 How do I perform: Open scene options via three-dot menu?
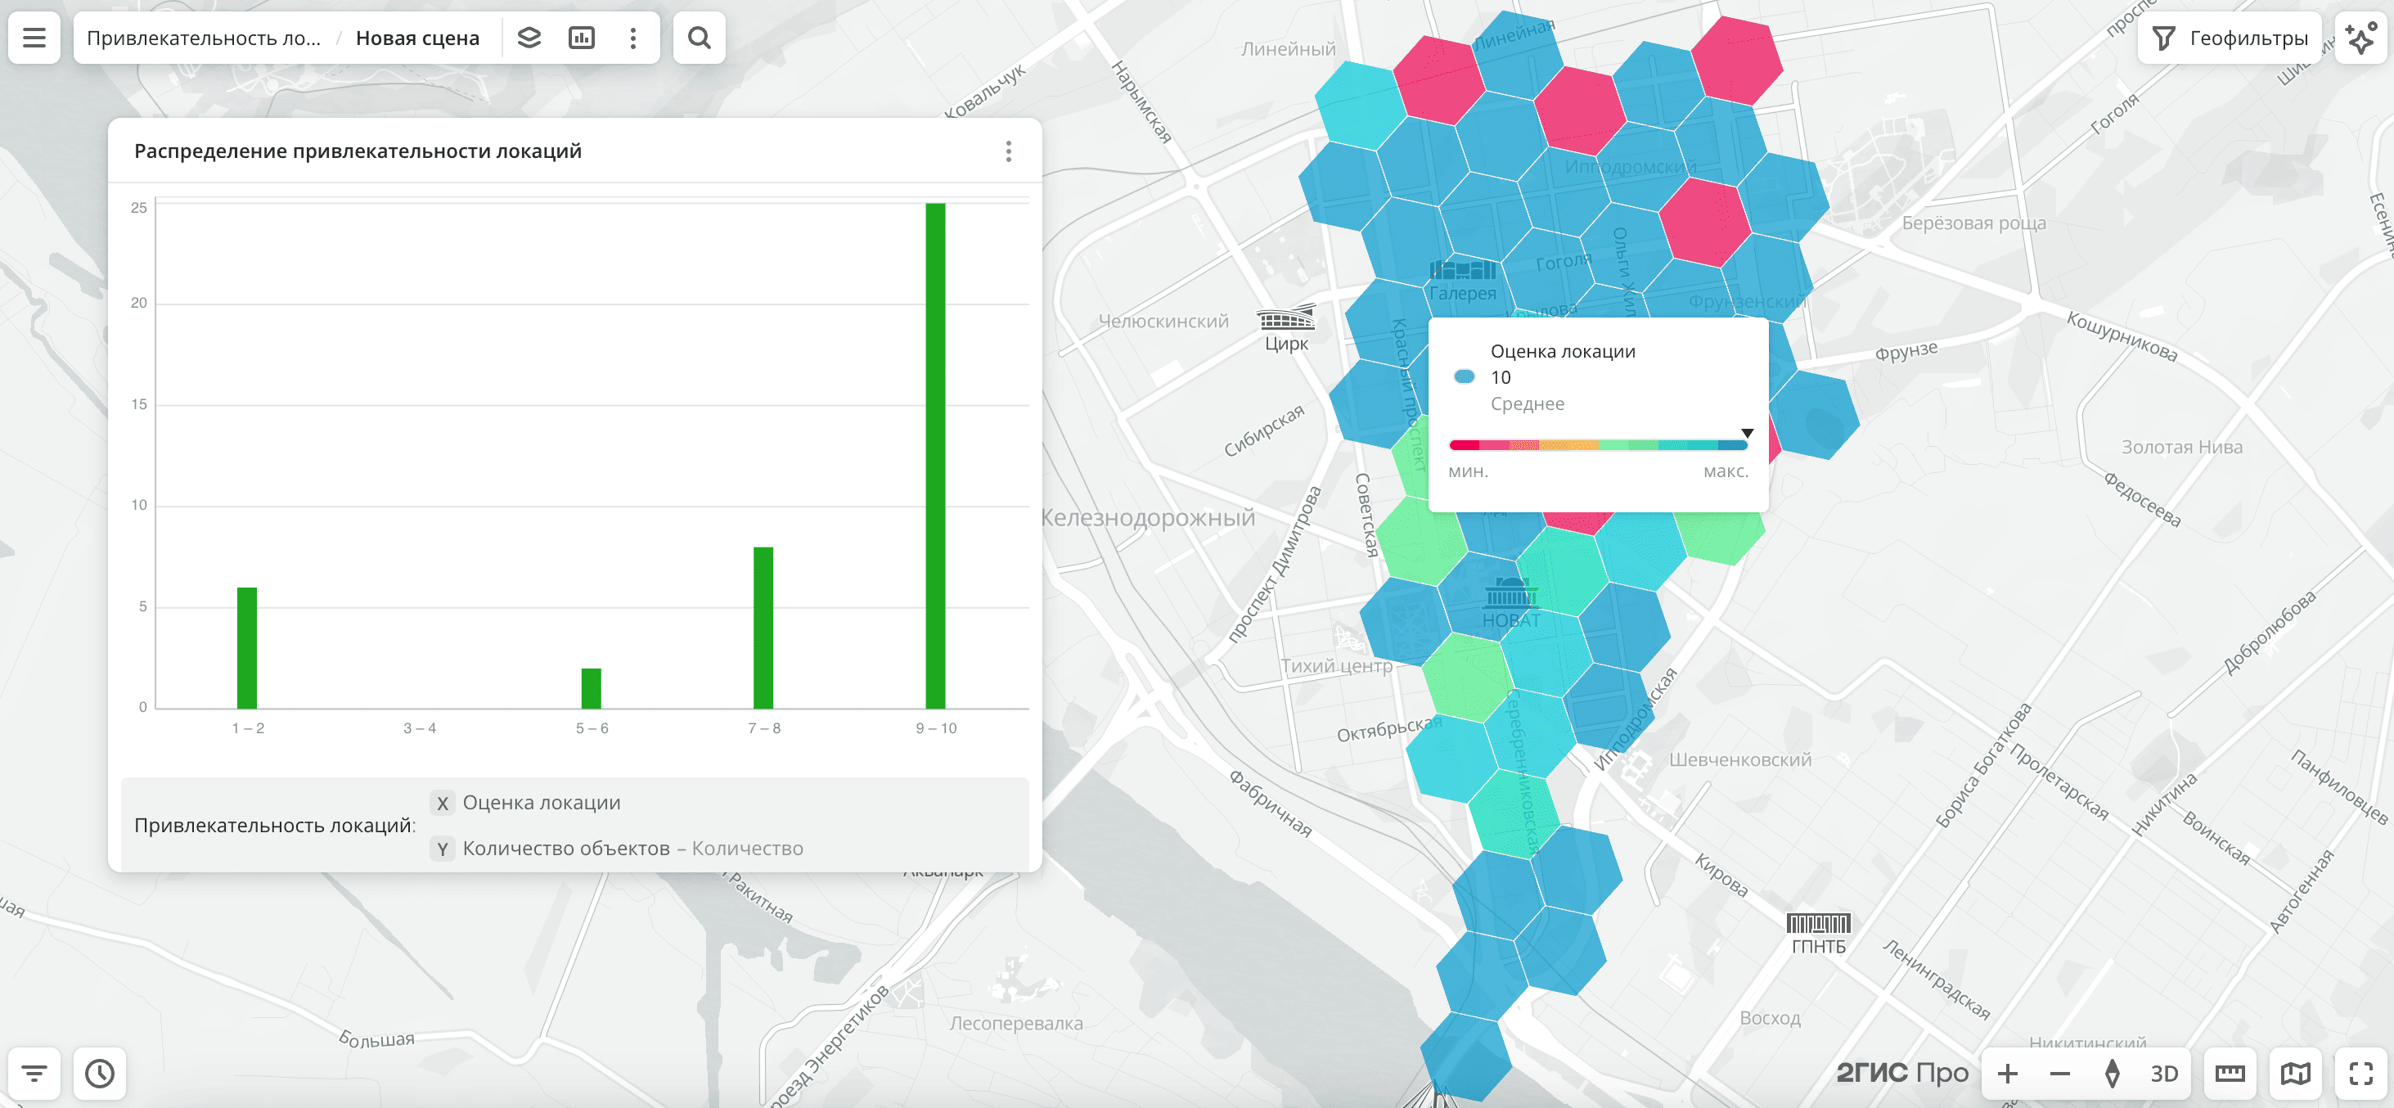click(x=633, y=37)
